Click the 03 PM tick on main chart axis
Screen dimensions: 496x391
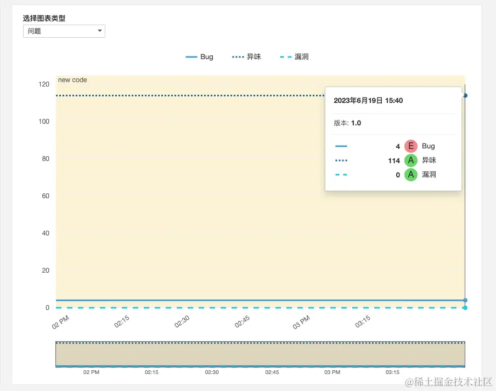tap(301, 322)
